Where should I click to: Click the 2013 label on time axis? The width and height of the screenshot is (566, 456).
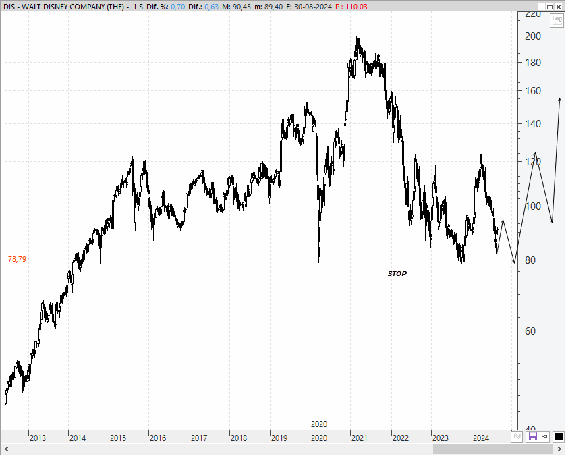point(38,438)
